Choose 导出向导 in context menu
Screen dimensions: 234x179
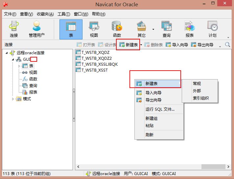pos(159,100)
